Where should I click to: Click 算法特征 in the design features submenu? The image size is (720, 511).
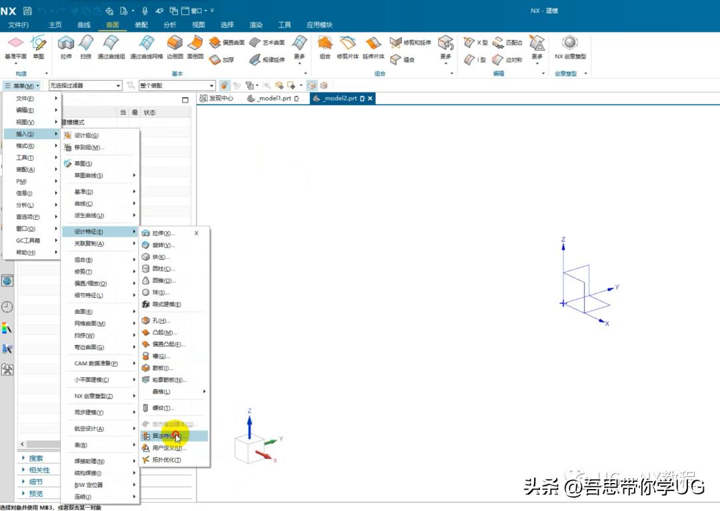pos(162,435)
